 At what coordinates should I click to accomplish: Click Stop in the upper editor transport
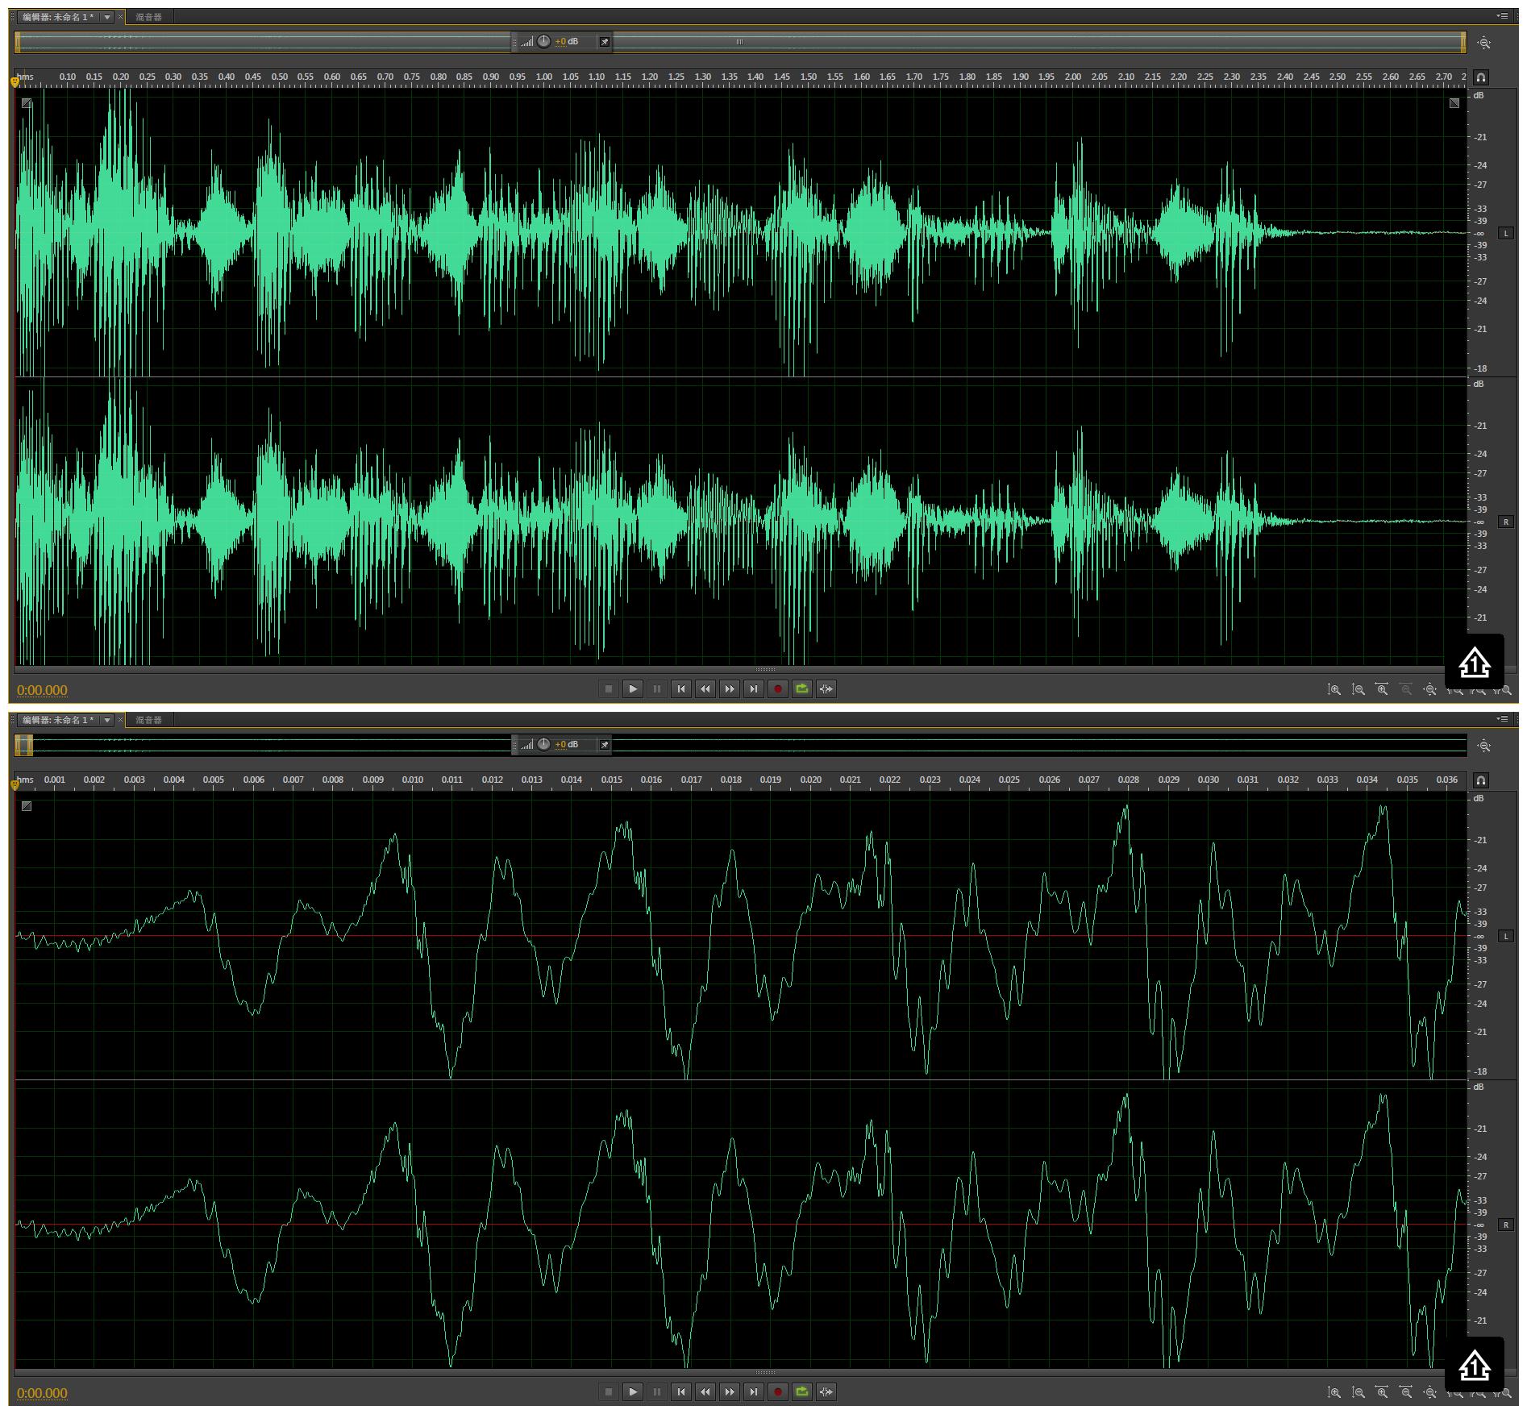coord(609,688)
